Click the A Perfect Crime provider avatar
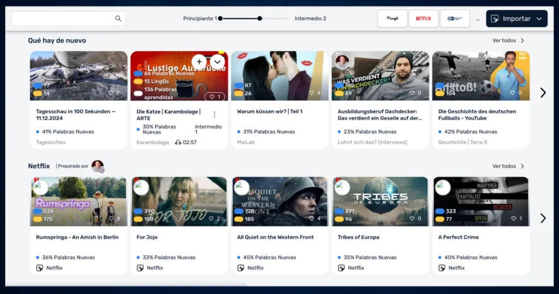Screen dimensions: 559x294 pyautogui.click(x=443, y=188)
